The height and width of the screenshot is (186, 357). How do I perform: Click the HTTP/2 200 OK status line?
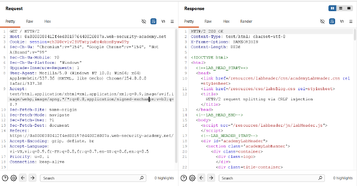(207, 31)
